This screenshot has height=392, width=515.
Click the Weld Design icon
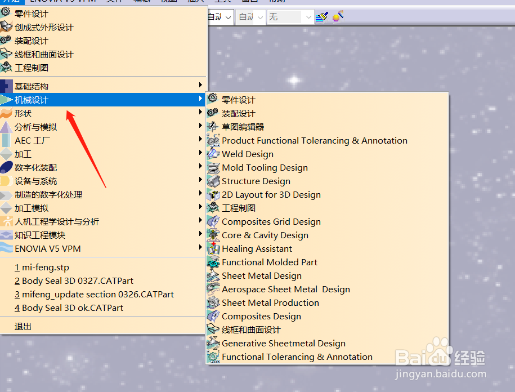tap(213, 154)
